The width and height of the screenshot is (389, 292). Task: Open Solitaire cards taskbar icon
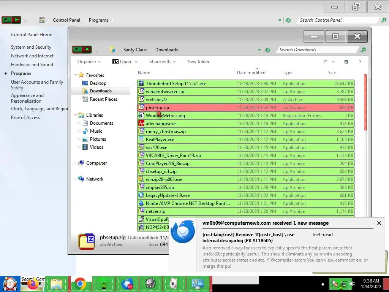[174, 284]
